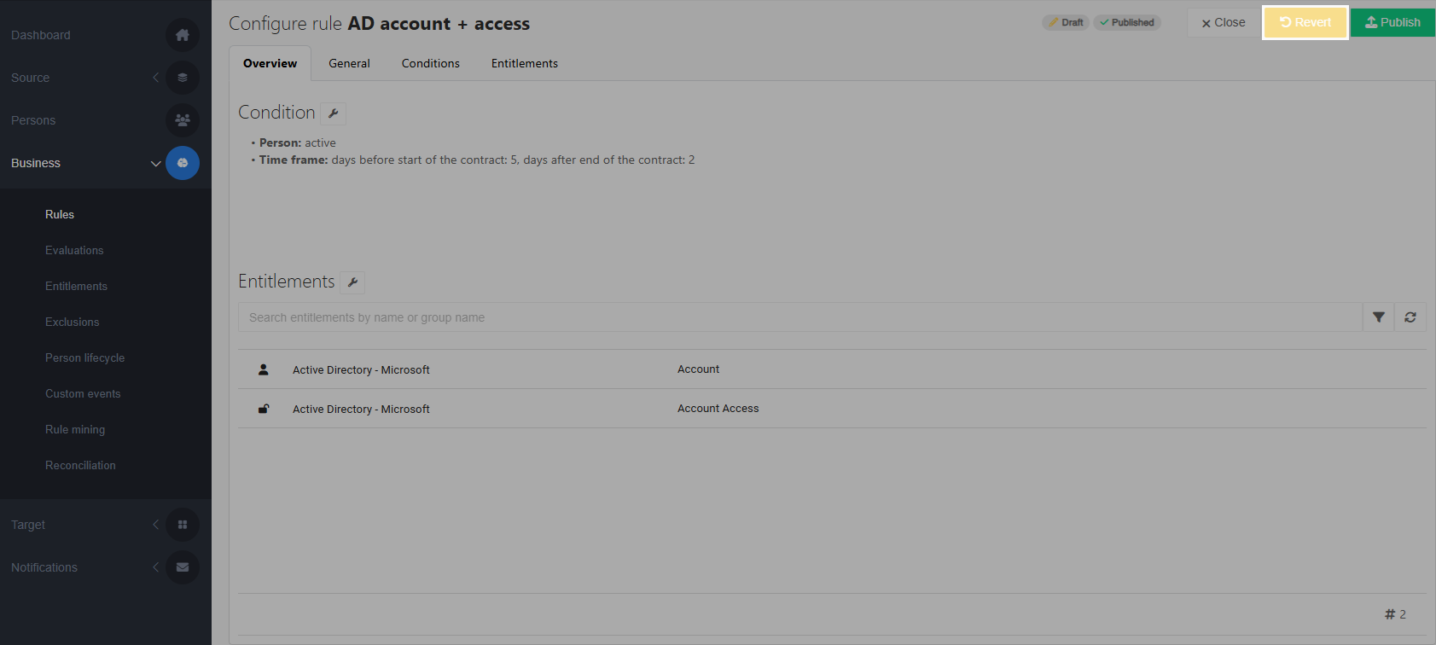Open Evaluations in the sidebar
The width and height of the screenshot is (1436, 645).
pos(74,250)
